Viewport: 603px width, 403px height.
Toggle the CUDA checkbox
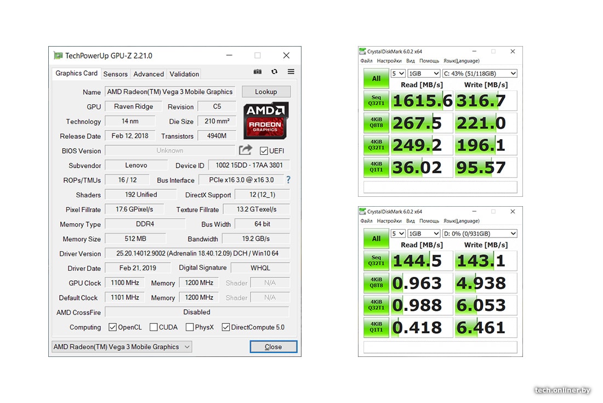tap(153, 327)
